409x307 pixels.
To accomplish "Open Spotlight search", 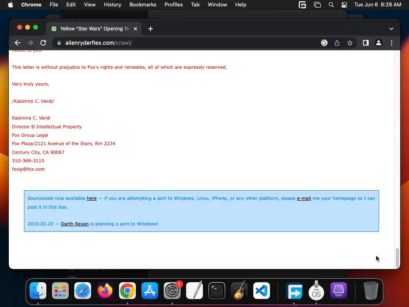I will [331, 5].
